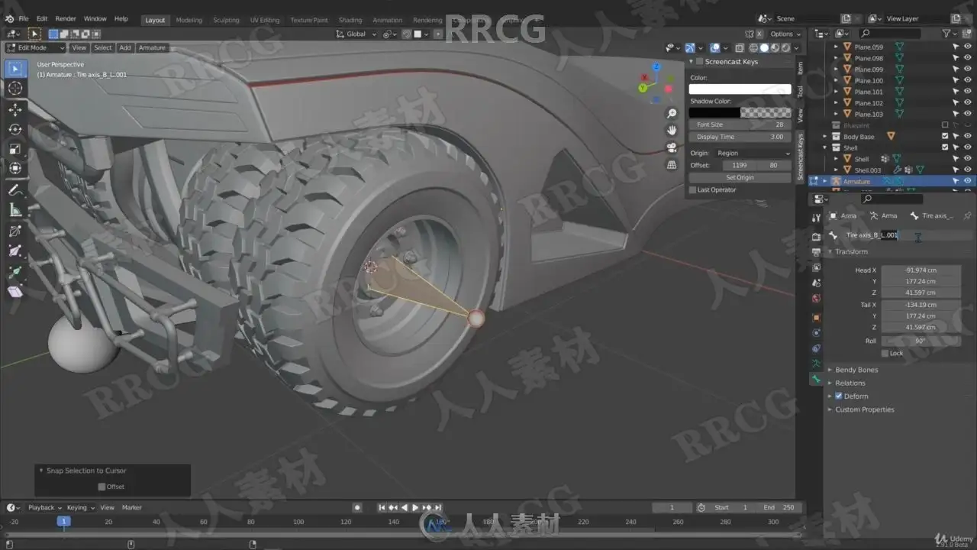Click the white text Color swatch
Viewport: 977px width, 550px height.
(740, 89)
